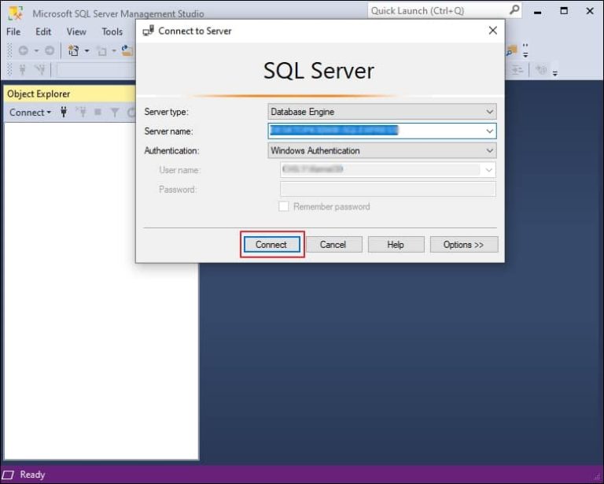Click the Navigate Backward toolbar arrow
This screenshot has height=484, width=604.
(23, 50)
